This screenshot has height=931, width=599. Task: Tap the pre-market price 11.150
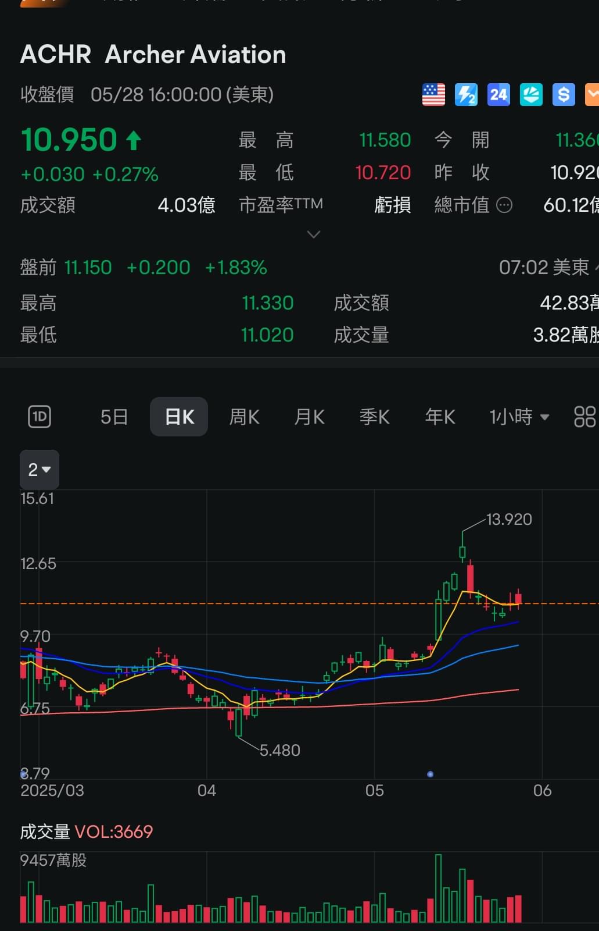tap(88, 268)
